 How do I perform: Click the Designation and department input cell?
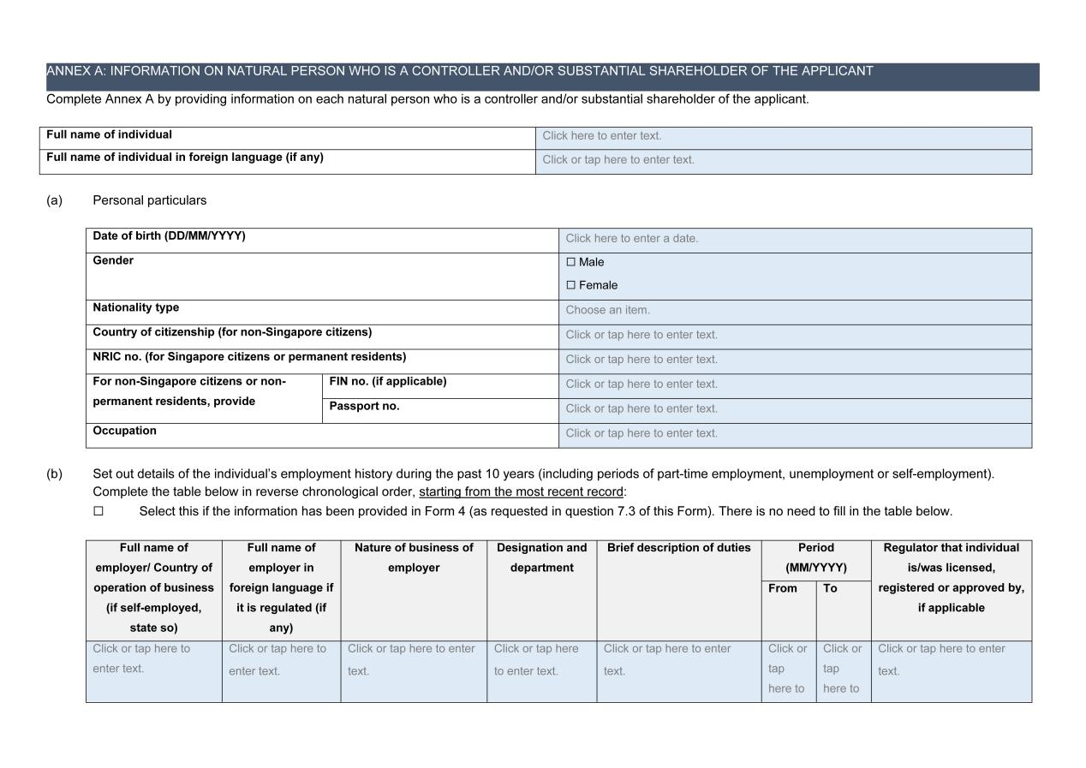(541, 660)
